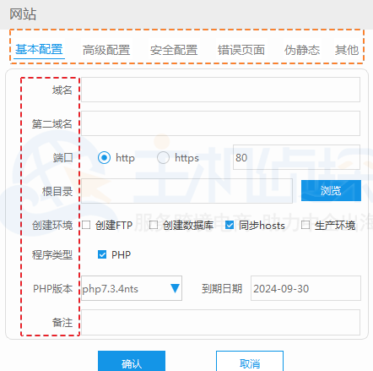Click the 备注 input field
The width and height of the screenshot is (373, 371).
click(220, 322)
